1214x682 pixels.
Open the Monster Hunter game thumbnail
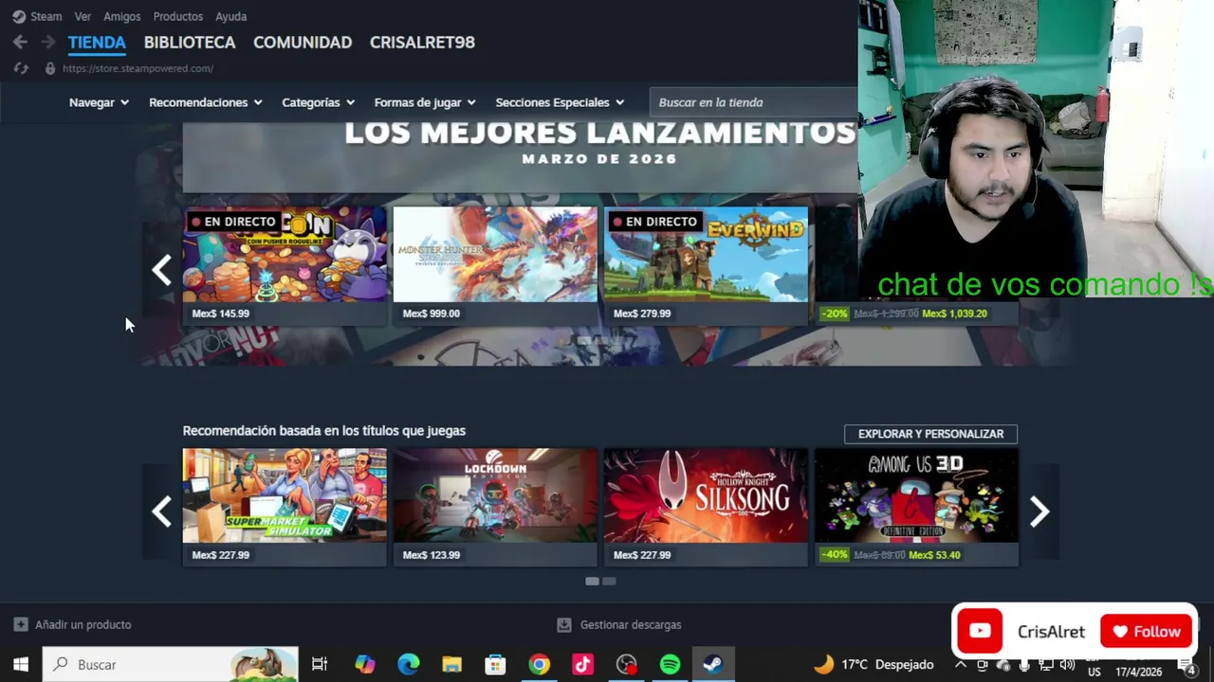pyautogui.click(x=495, y=254)
